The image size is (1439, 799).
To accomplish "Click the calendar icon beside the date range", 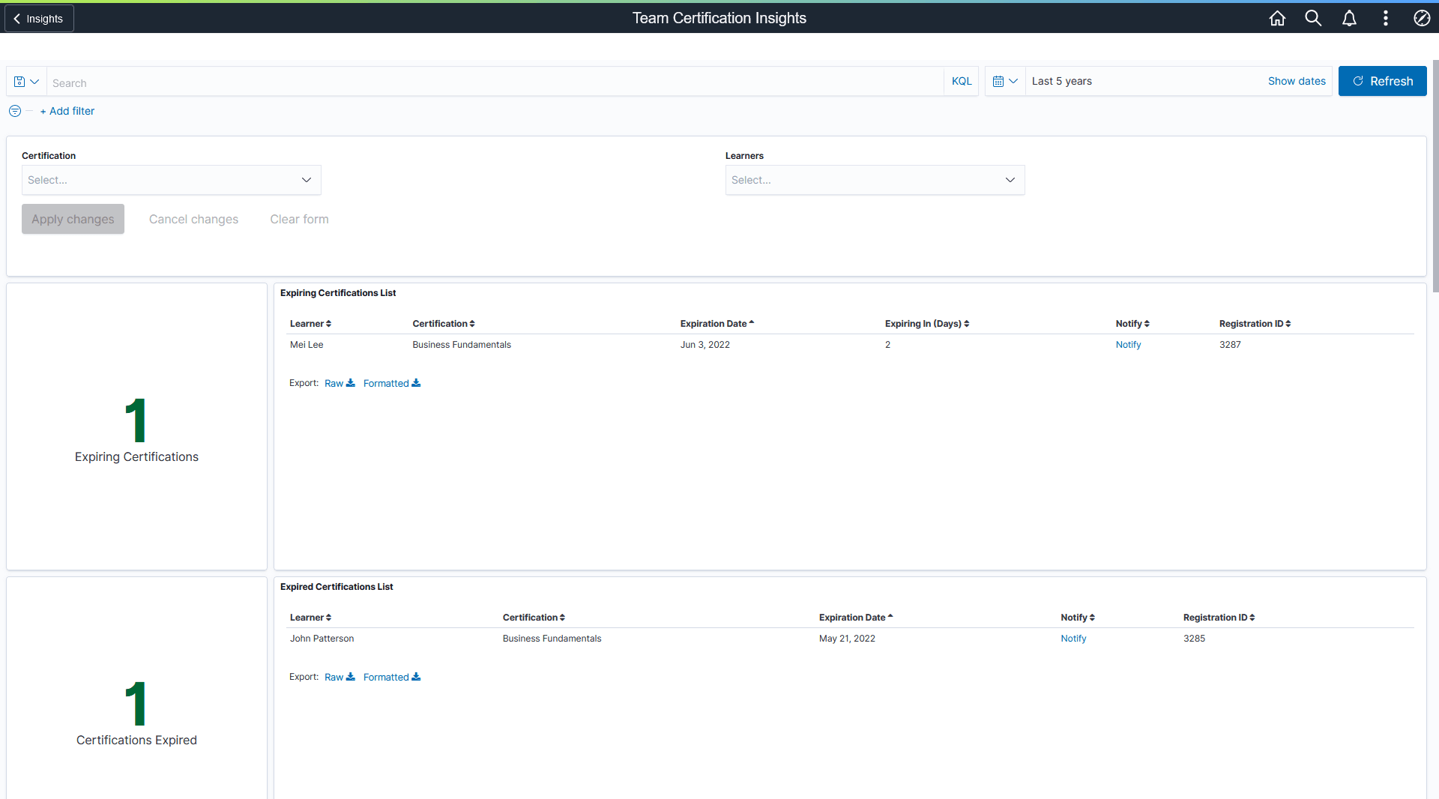I will point(1000,81).
